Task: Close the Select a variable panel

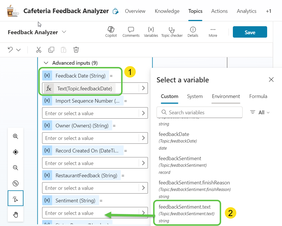Action: [271, 80]
